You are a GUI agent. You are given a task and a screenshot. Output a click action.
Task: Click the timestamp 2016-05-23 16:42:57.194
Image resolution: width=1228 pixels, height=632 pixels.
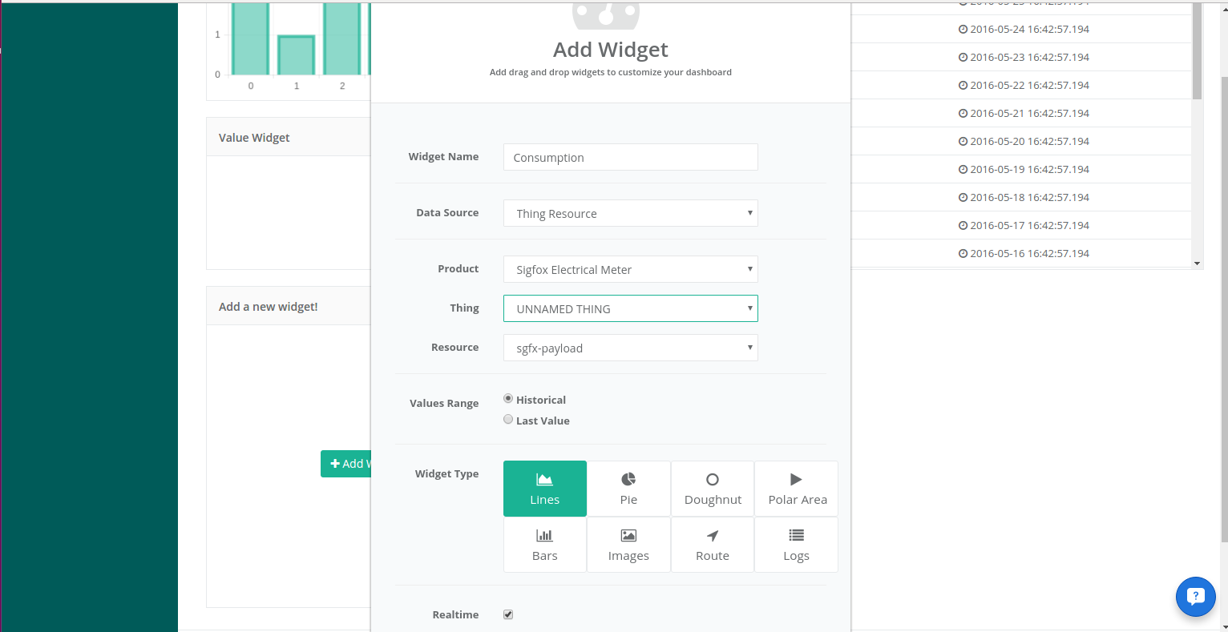click(x=1029, y=57)
